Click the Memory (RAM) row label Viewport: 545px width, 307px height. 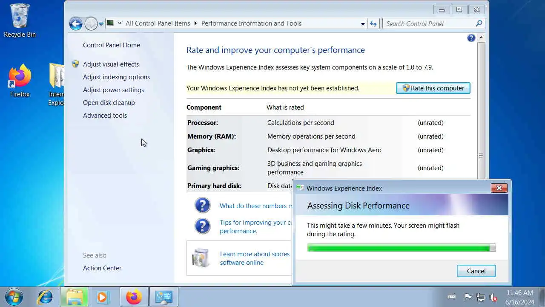click(x=212, y=136)
